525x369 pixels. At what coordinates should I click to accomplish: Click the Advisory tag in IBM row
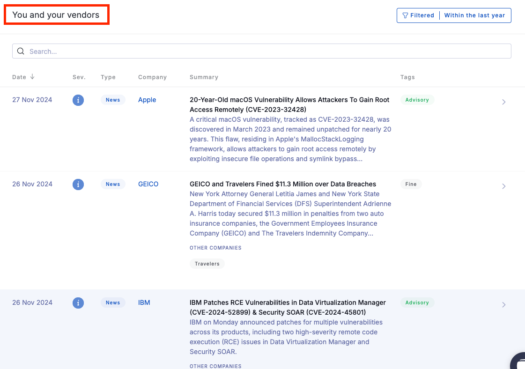(x=417, y=303)
